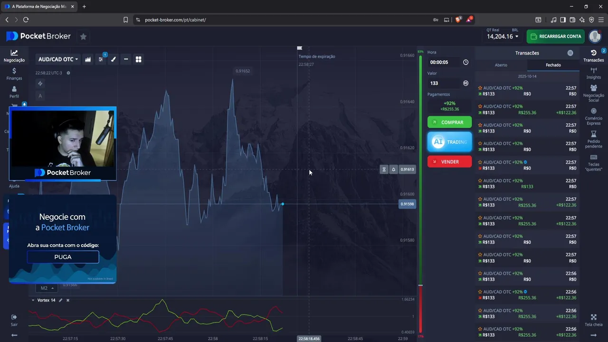Open Teclas quentes keyboard shortcuts
The width and height of the screenshot is (608, 342).
pos(593,163)
